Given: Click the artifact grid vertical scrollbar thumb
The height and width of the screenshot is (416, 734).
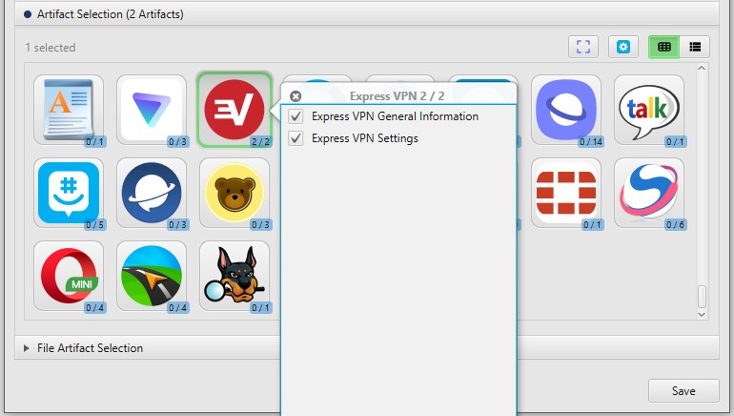Looking at the screenshot, I should pos(703,296).
